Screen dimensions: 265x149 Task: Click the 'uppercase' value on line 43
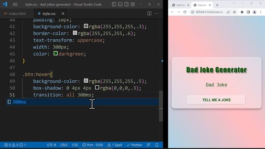[90, 40]
